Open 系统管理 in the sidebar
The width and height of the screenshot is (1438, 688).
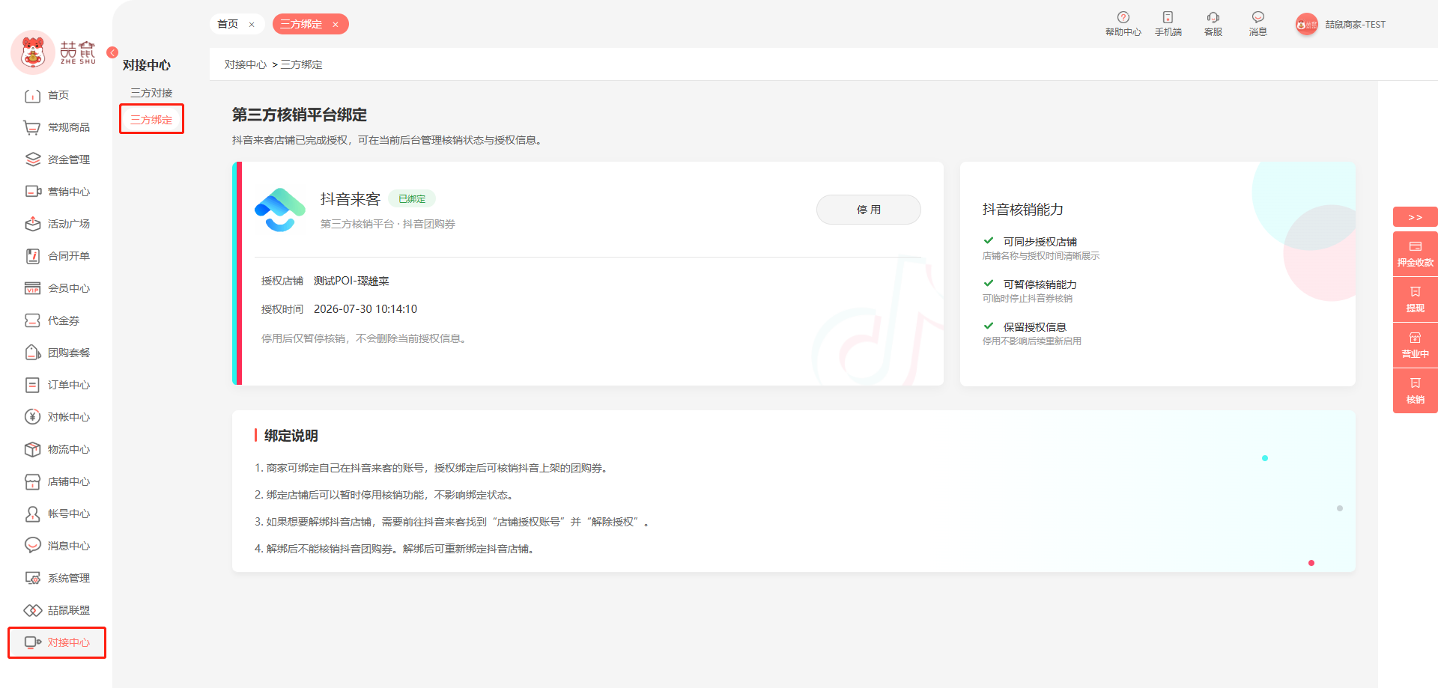point(57,578)
